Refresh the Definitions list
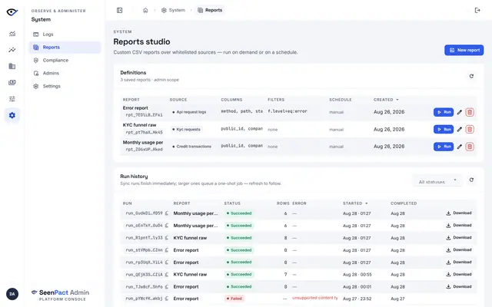 tap(471, 76)
